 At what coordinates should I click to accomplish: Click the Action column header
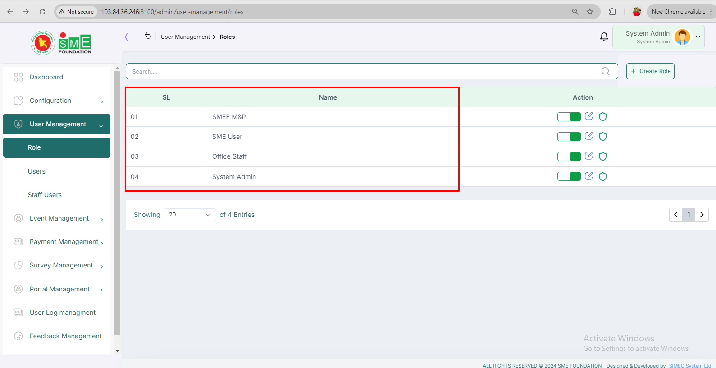click(x=583, y=97)
